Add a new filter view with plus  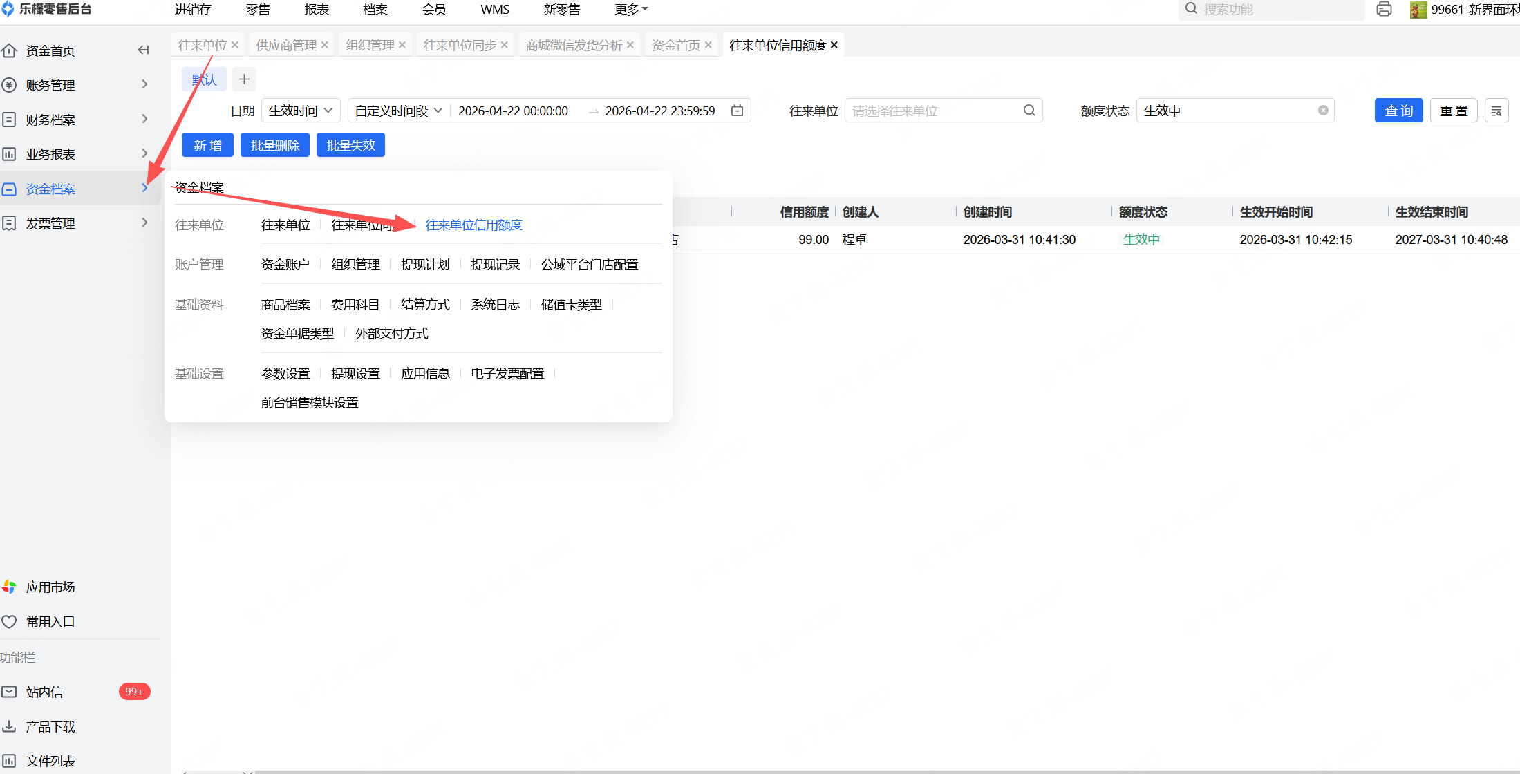tap(244, 79)
